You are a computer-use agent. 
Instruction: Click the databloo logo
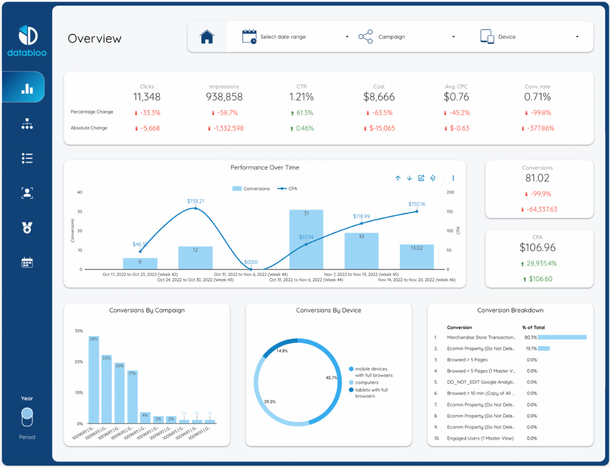pyautogui.click(x=27, y=41)
